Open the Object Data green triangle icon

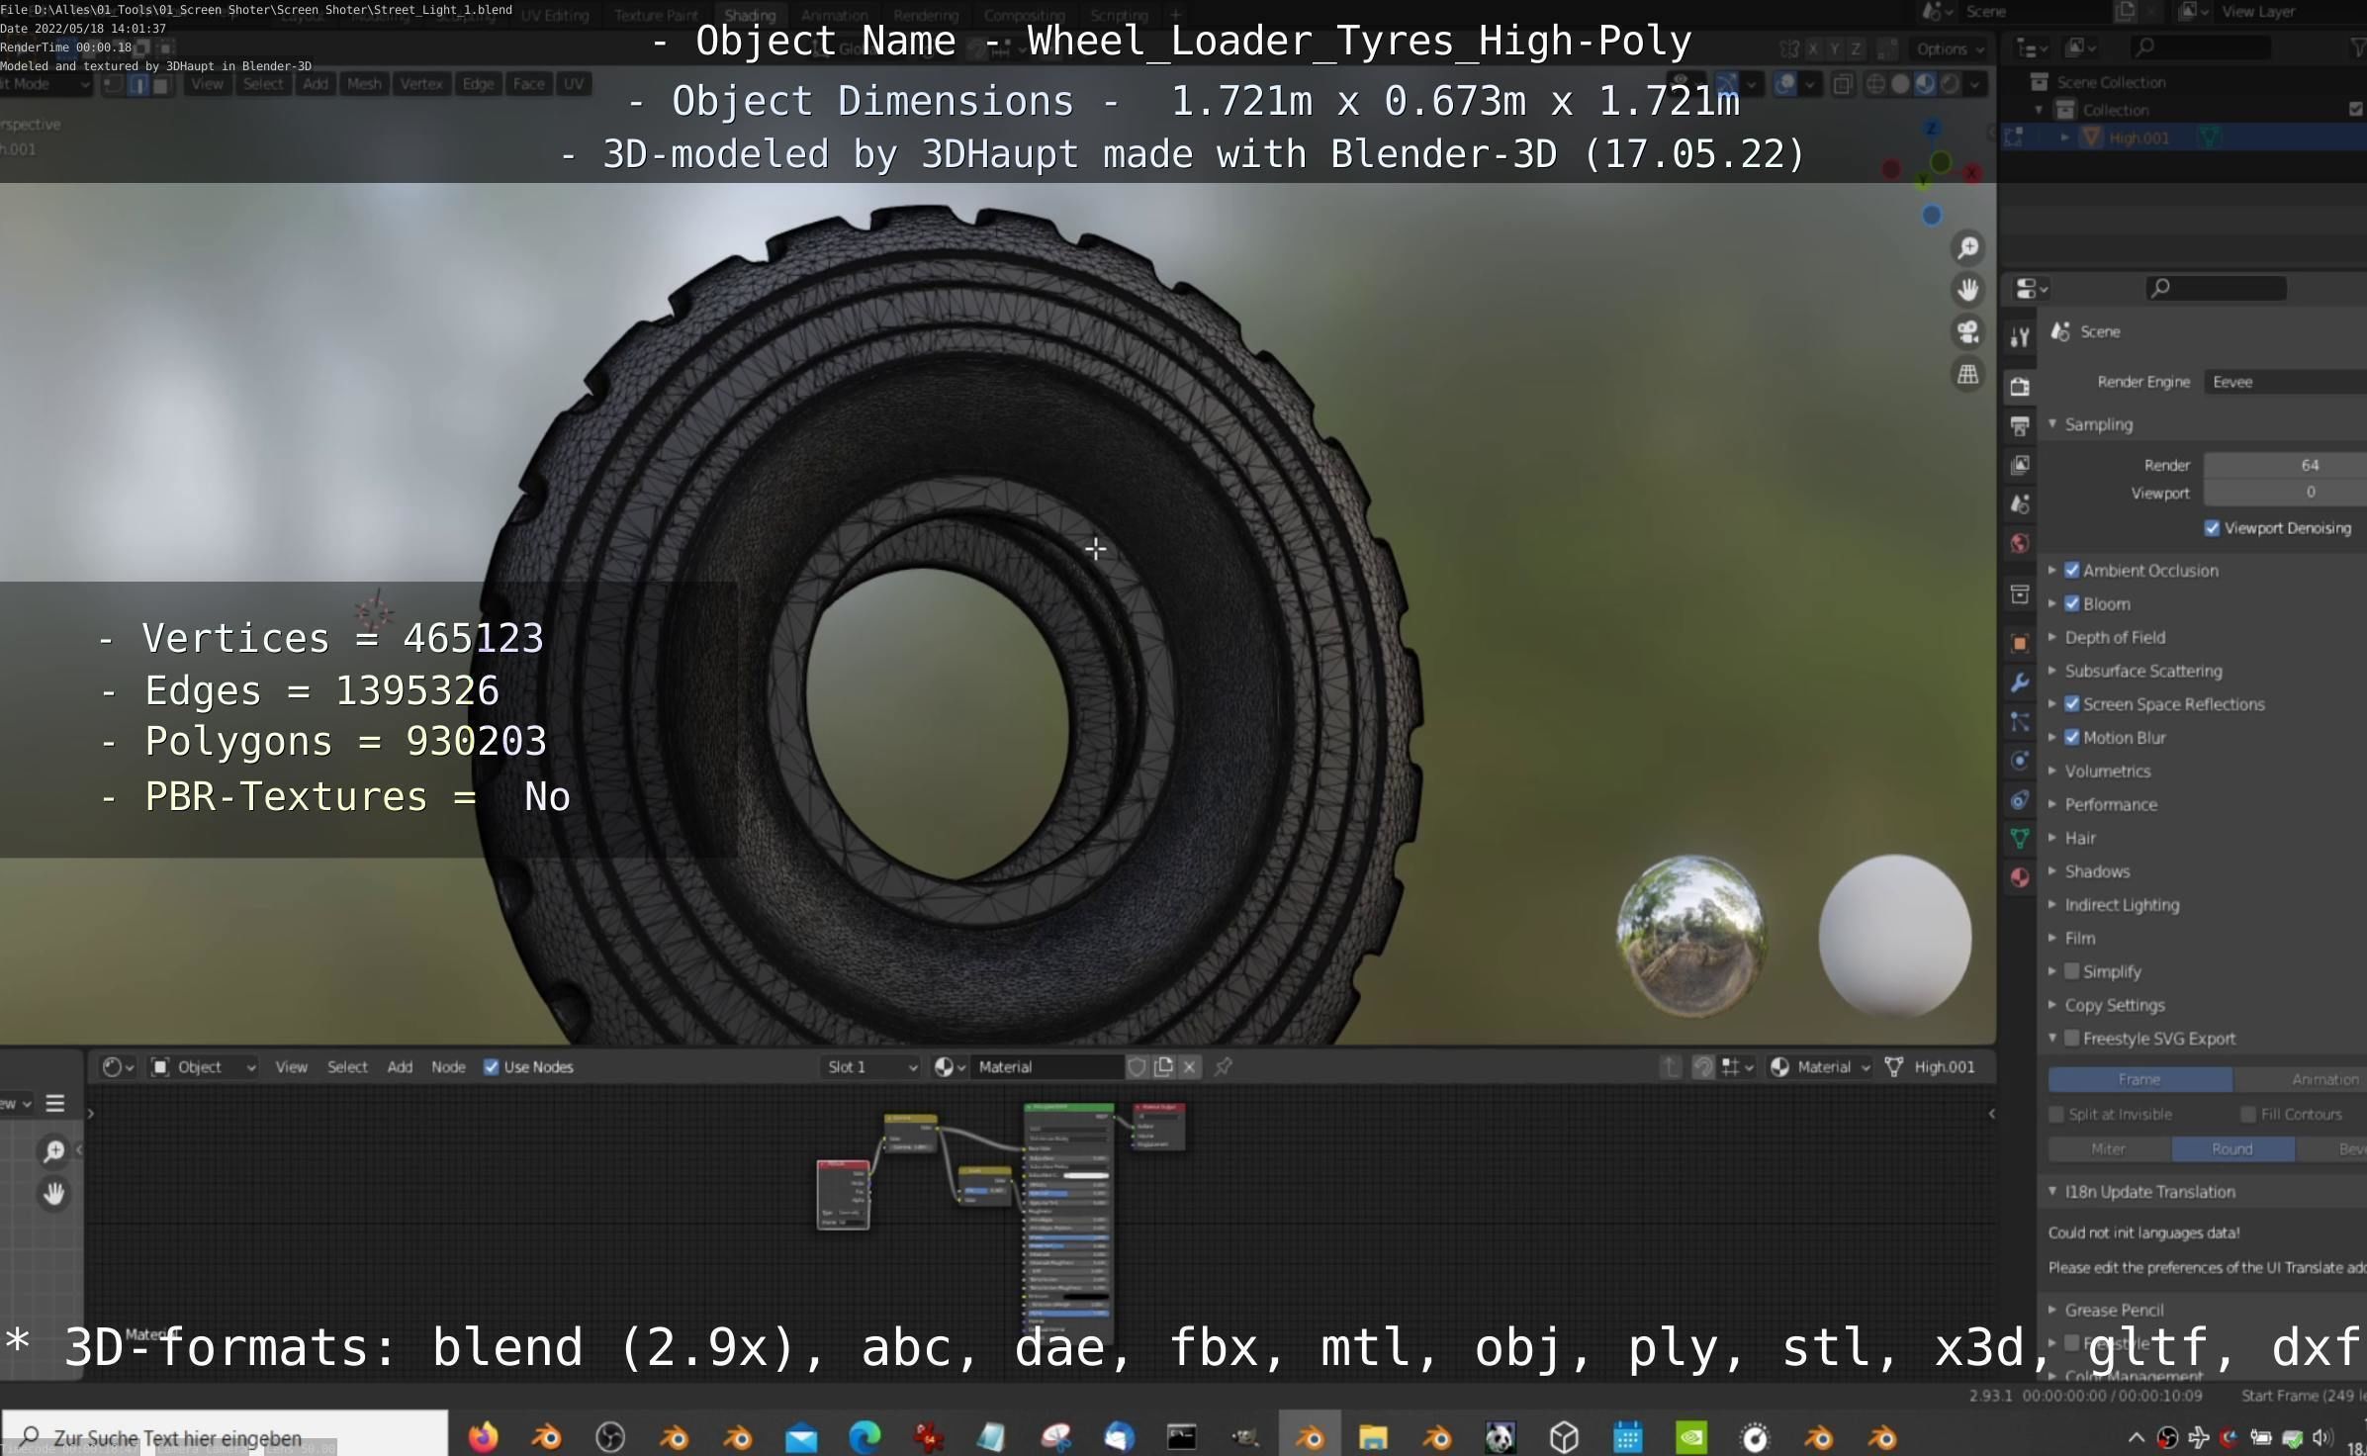2020,839
